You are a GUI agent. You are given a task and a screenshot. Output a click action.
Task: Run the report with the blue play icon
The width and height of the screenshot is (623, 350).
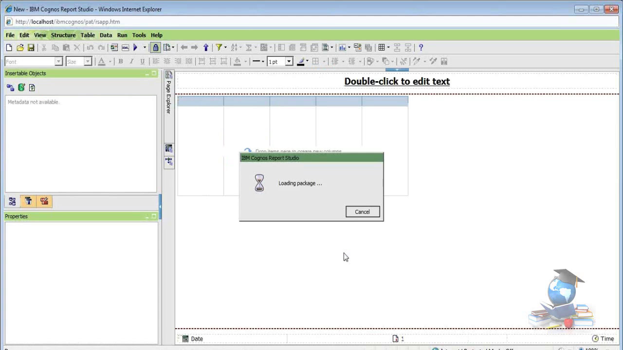(136, 48)
